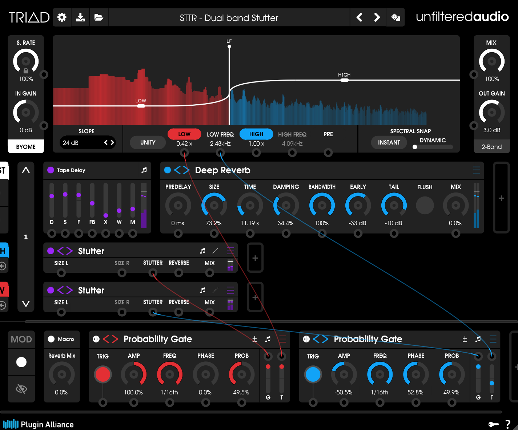Save the preset using the download icon
Image resolution: width=518 pixels, height=430 pixels.
click(x=80, y=17)
